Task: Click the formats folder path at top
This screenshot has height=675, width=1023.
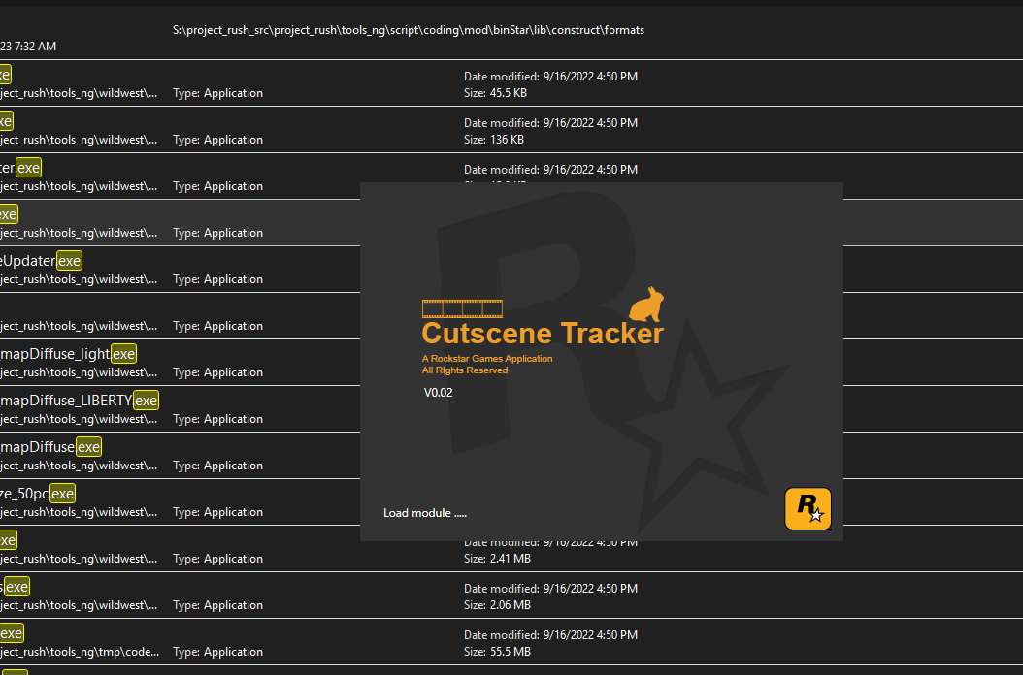Action: coord(409,30)
